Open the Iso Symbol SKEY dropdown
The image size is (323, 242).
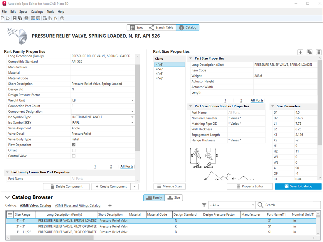click(132, 123)
